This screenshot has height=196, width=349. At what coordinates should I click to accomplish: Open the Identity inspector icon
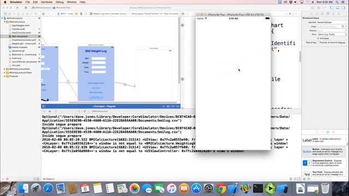(x=322, y=14)
